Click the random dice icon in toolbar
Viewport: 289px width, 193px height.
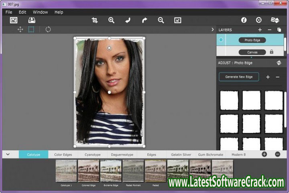click(x=275, y=20)
